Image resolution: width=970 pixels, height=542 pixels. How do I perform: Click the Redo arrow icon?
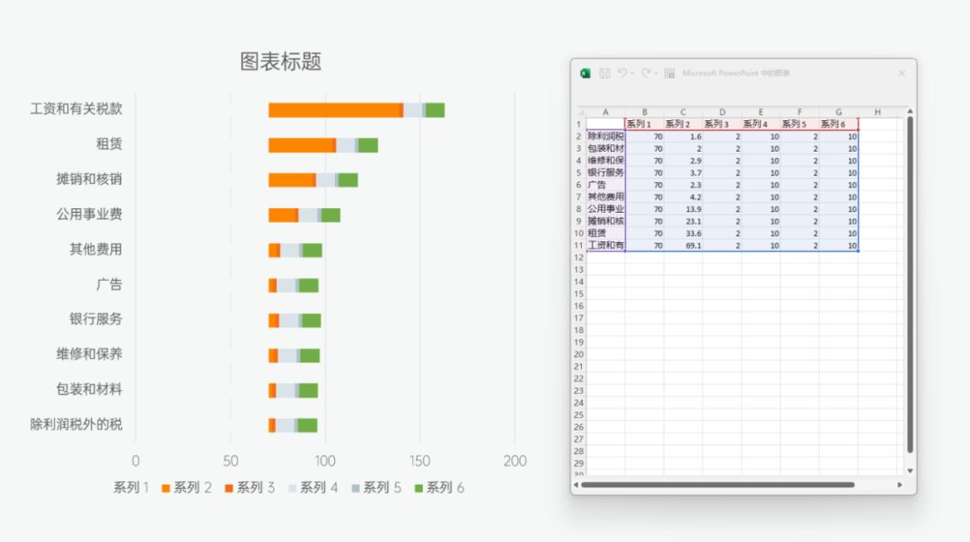point(646,73)
